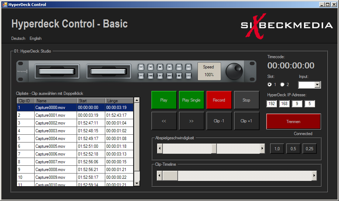Click the SET button on the deck image

tap(141, 76)
